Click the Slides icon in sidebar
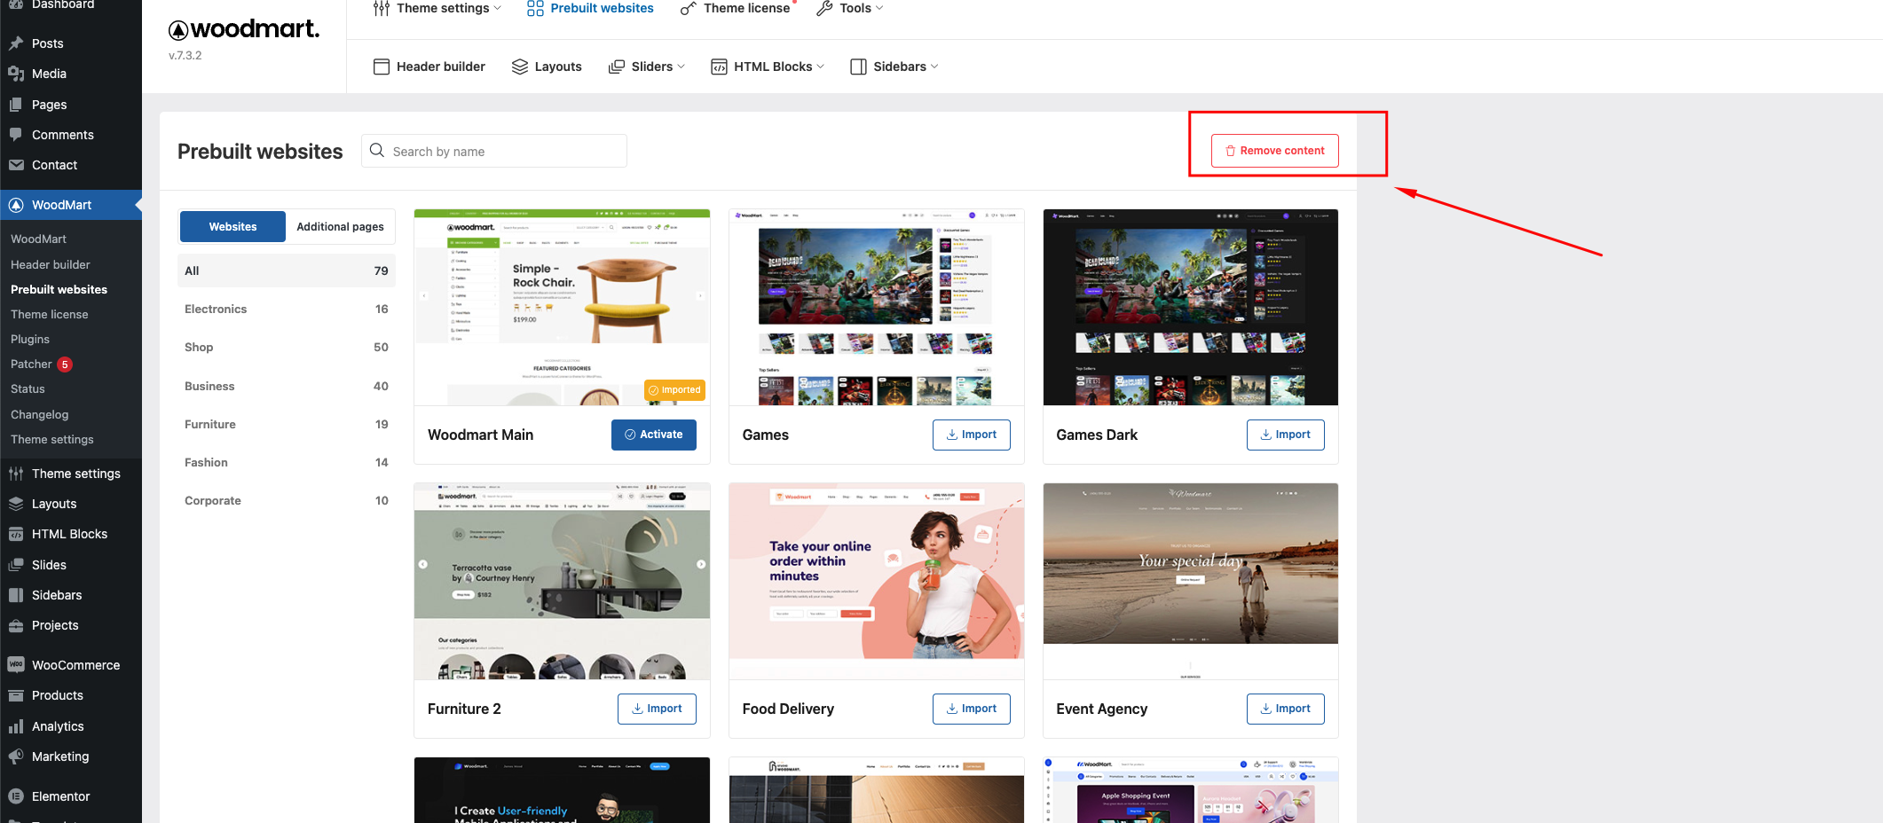The image size is (1883, 823). point(16,565)
